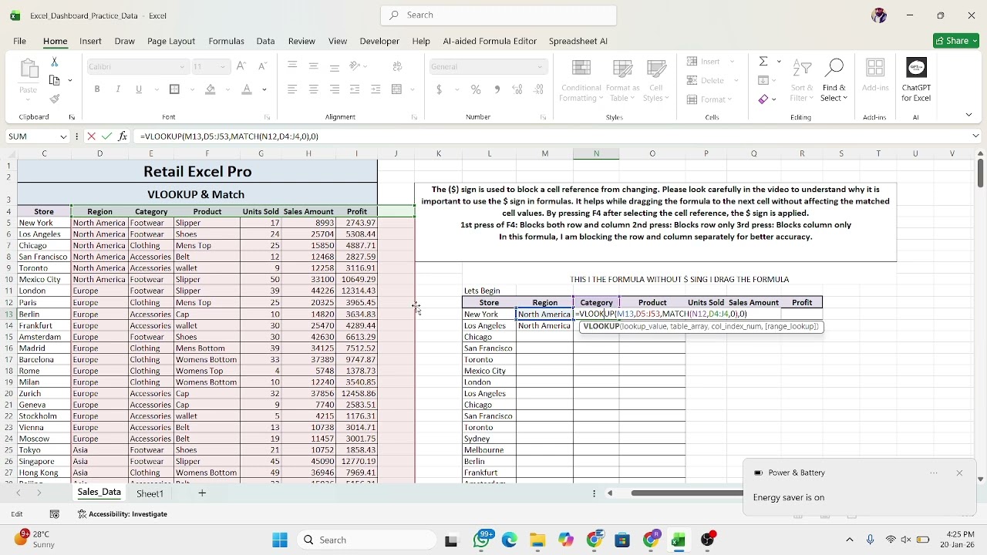Click the Clear eraser icon
The width and height of the screenshot is (987, 555).
[x=763, y=99]
